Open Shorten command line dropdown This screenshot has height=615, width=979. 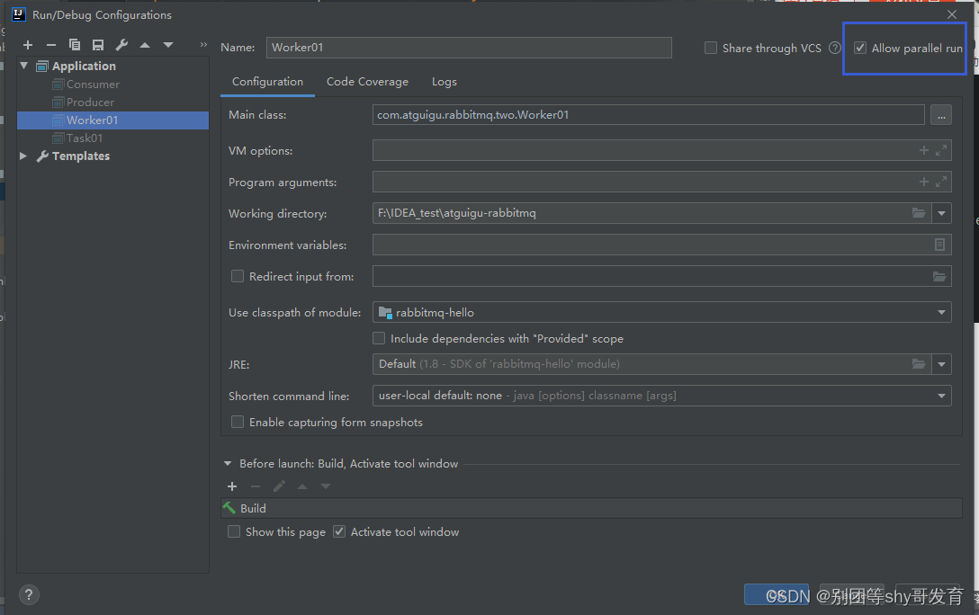(941, 396)
